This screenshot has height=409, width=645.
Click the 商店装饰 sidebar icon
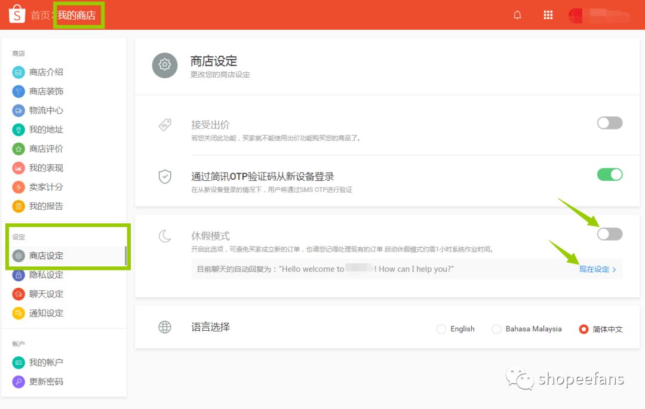(x=19, y=91)
